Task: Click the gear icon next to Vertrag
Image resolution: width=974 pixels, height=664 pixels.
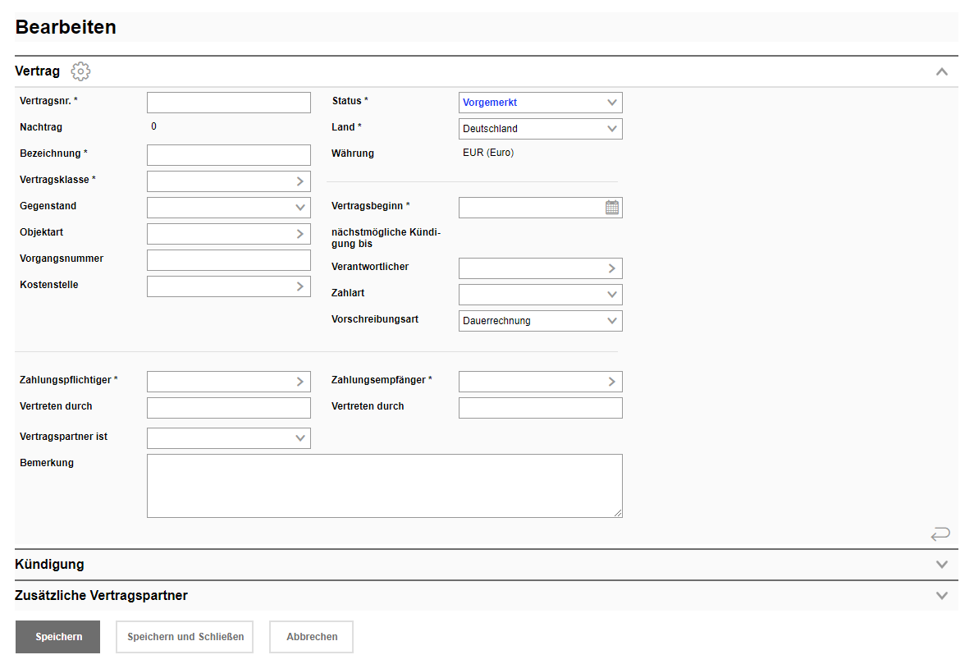Action: (80, 71)
